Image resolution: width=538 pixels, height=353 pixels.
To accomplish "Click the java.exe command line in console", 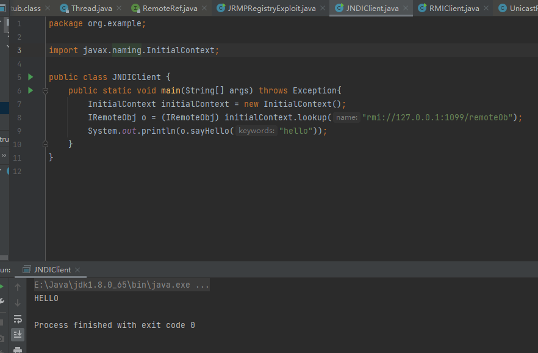I will coord(122,285).
